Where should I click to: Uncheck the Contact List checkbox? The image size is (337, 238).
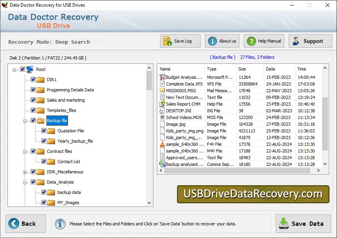pyautogui.click(x=44, y=161)
